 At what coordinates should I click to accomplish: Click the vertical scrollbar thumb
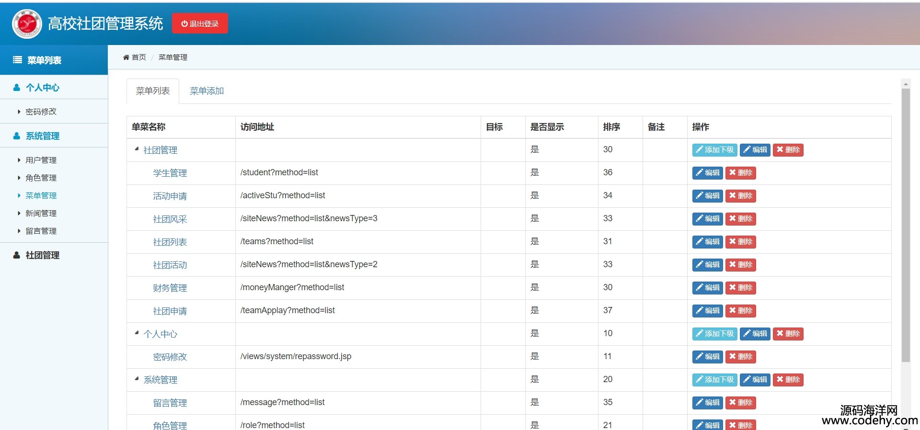pos(906,225)
